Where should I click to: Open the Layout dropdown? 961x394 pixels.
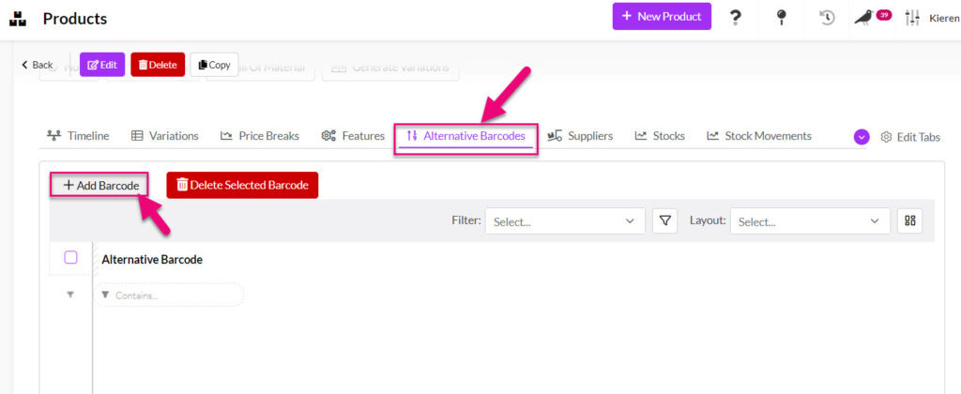[x=810, y=221]
